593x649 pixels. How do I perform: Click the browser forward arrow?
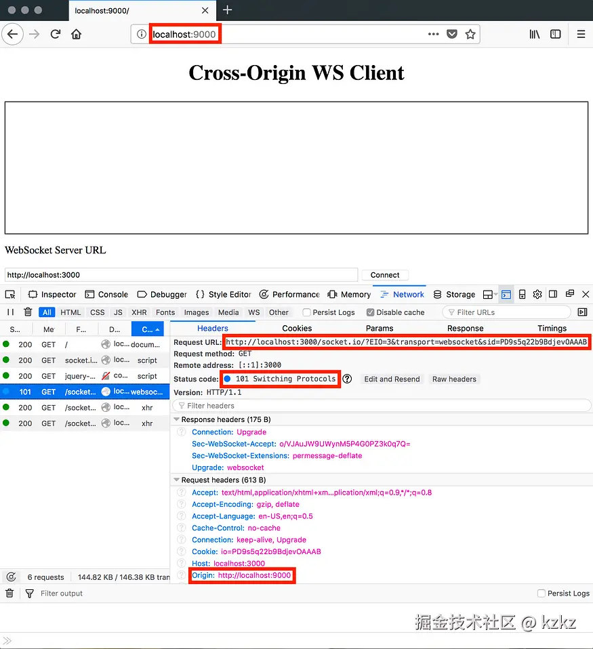35,34
